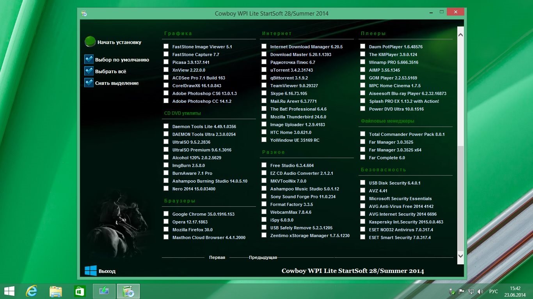Click the Выбор по умолчанию checkmark icon
The width and height of the screenshot is (533, 299).
tap(89, 59)
